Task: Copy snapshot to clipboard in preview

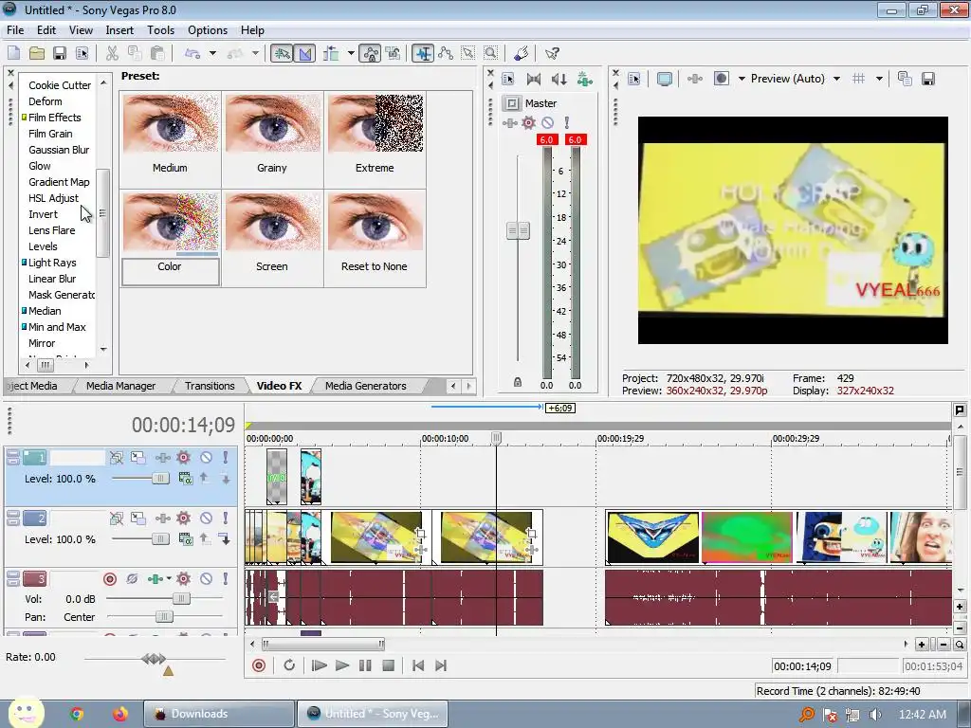Action: click(905, 79)
